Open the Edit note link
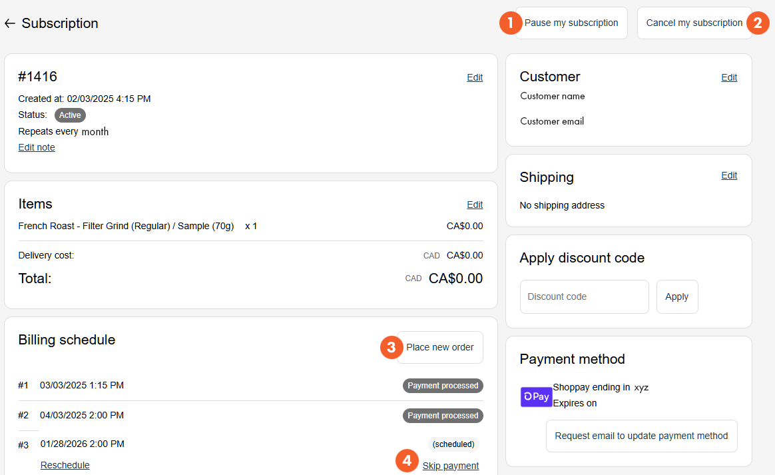 37,147
